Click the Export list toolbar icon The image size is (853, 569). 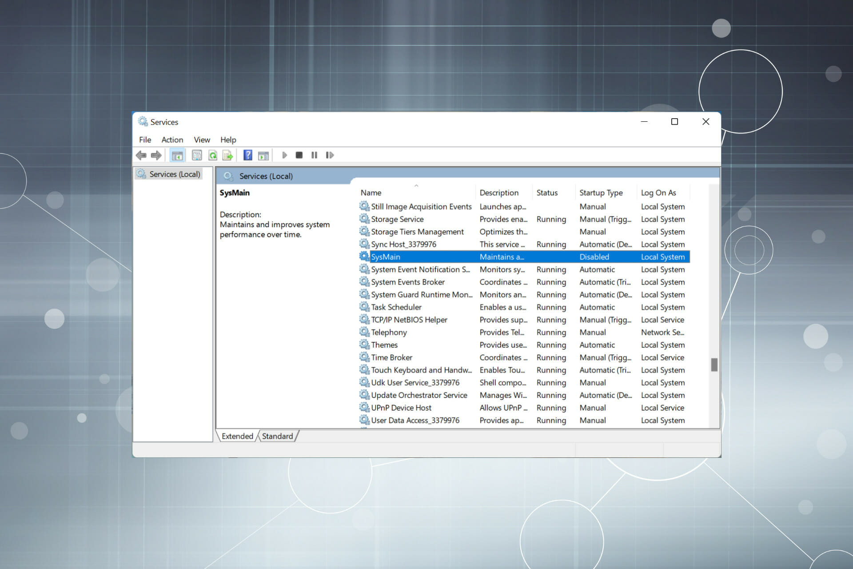click(x=228, y=155)
